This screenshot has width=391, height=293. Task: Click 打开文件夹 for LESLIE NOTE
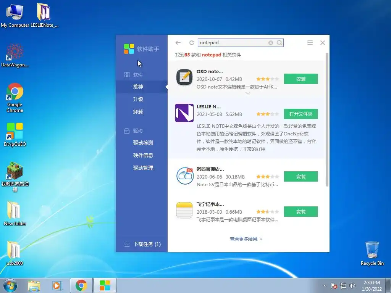click(x=301, y=114)
